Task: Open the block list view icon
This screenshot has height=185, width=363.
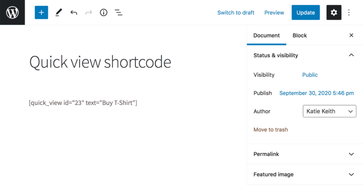Action: [x=119, y=12]
